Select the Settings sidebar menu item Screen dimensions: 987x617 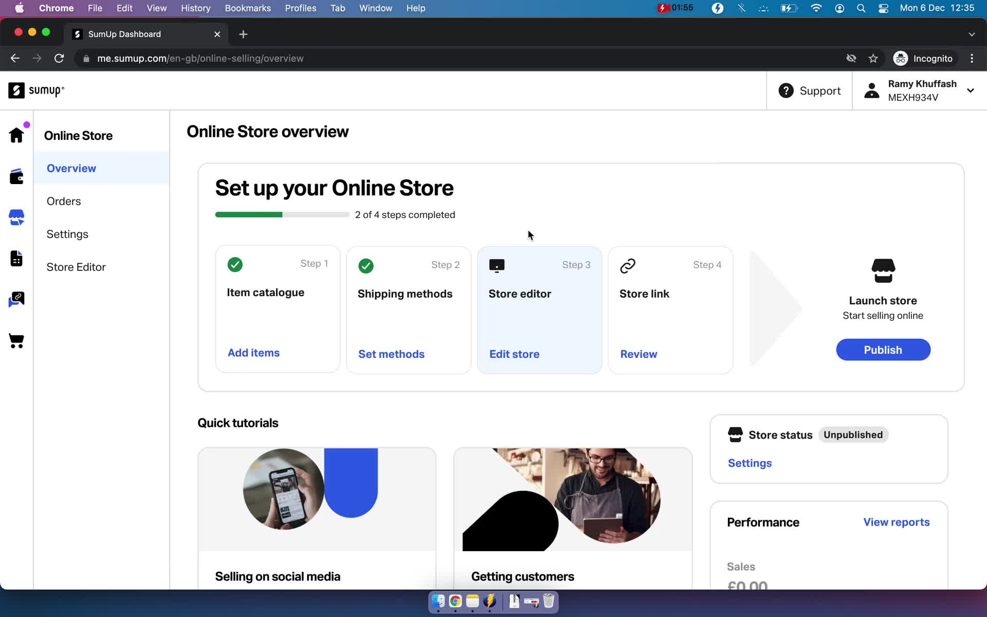(x=67, y=234)
